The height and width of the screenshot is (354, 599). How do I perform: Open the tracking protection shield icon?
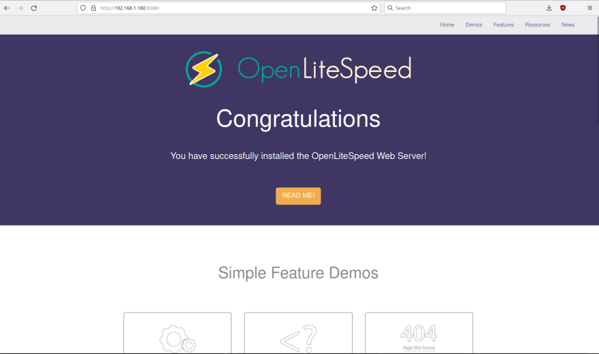(83, 8)
